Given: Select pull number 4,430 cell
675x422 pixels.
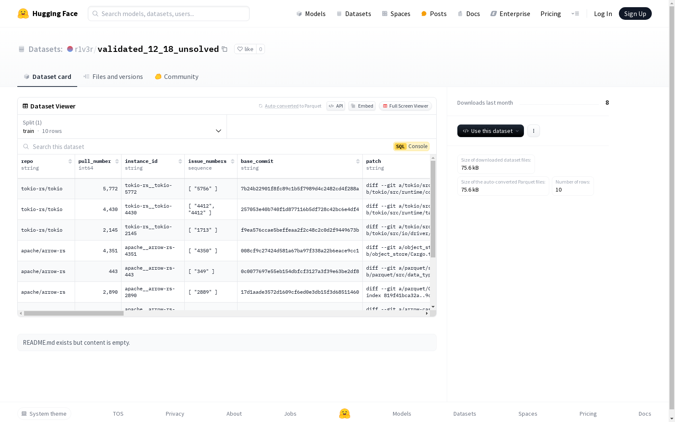Looking at the screenshot, I should pyautogui.click(x=98, y=209).
